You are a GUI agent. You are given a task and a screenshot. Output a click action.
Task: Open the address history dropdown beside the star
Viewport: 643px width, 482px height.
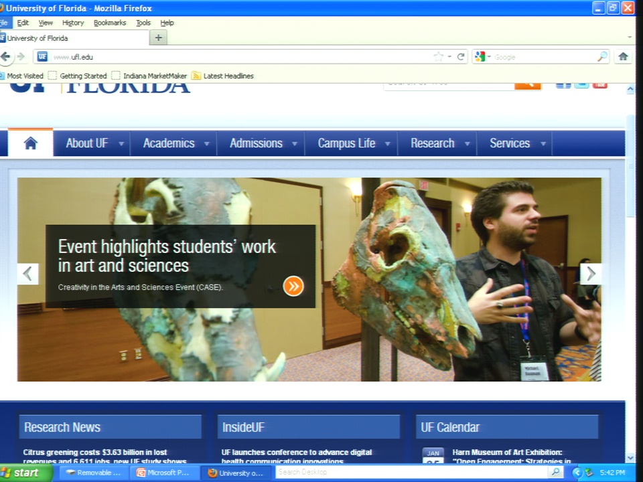point(449,56)
